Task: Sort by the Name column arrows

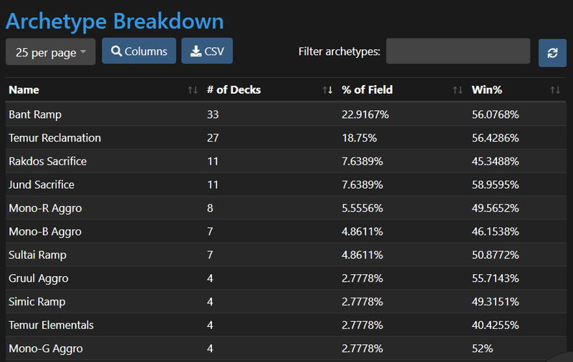Action: pyautogui.click(x=193, y=90)
